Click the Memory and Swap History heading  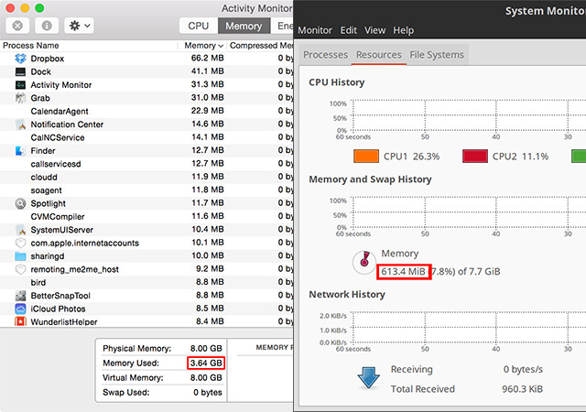370,179
